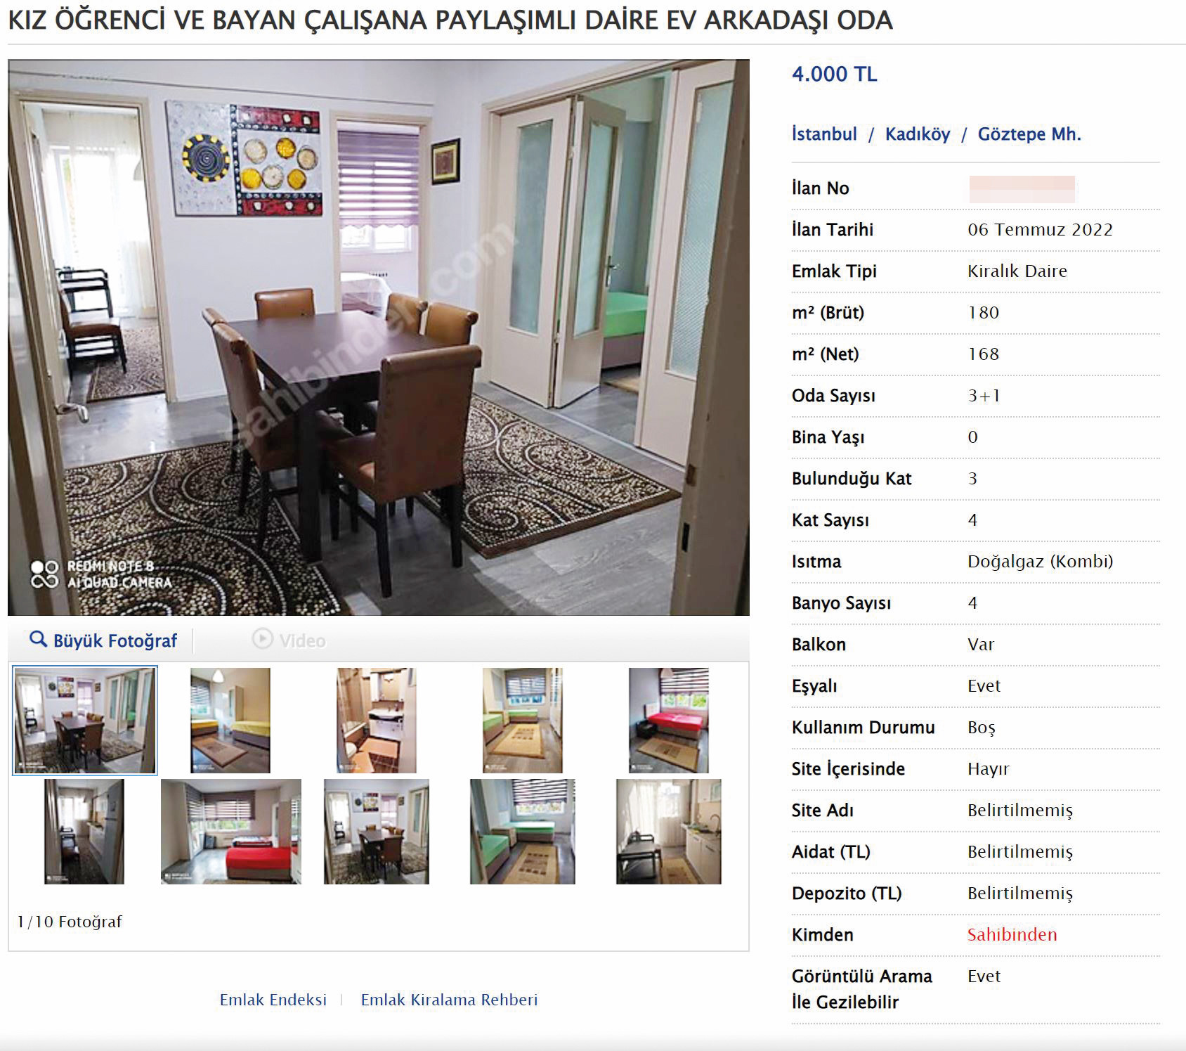Image resolution: width=1186 pixels, height=1051 pixels.
Task: Click the red Sahibinden seller link
Action: (x=1012, y=934)
